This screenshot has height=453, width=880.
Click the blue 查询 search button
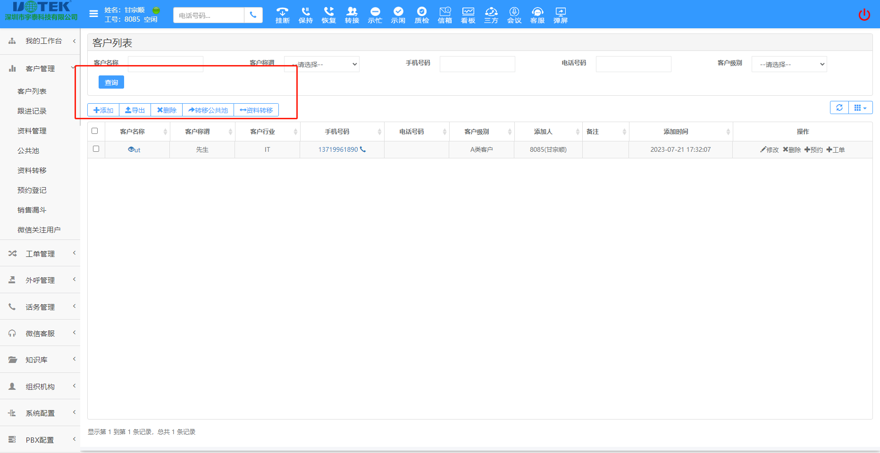[111, 82]
